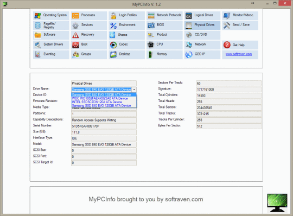The image size is (293, 216).
Task: Click the Model field Samsung SSD value
Action: pos(104,144)
